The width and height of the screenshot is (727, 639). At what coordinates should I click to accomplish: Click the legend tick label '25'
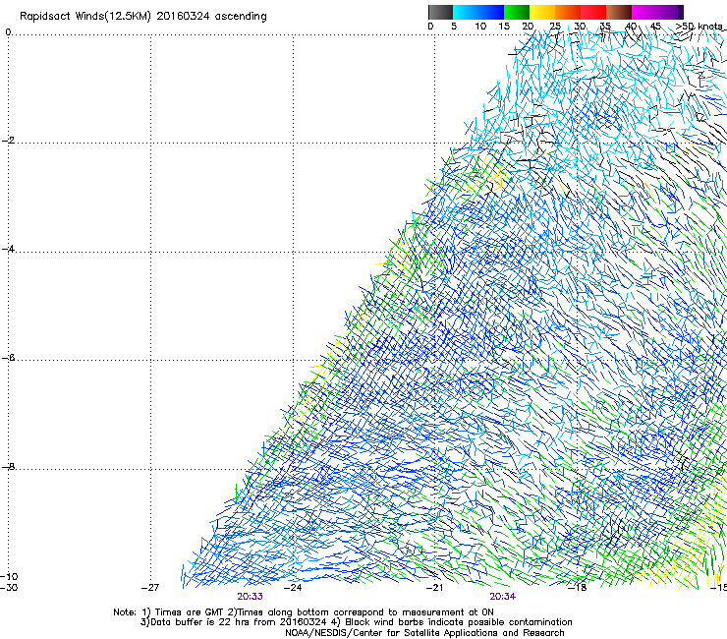coord(554,27)
